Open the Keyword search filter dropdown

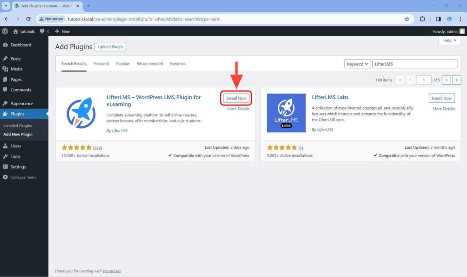(357, 64)
